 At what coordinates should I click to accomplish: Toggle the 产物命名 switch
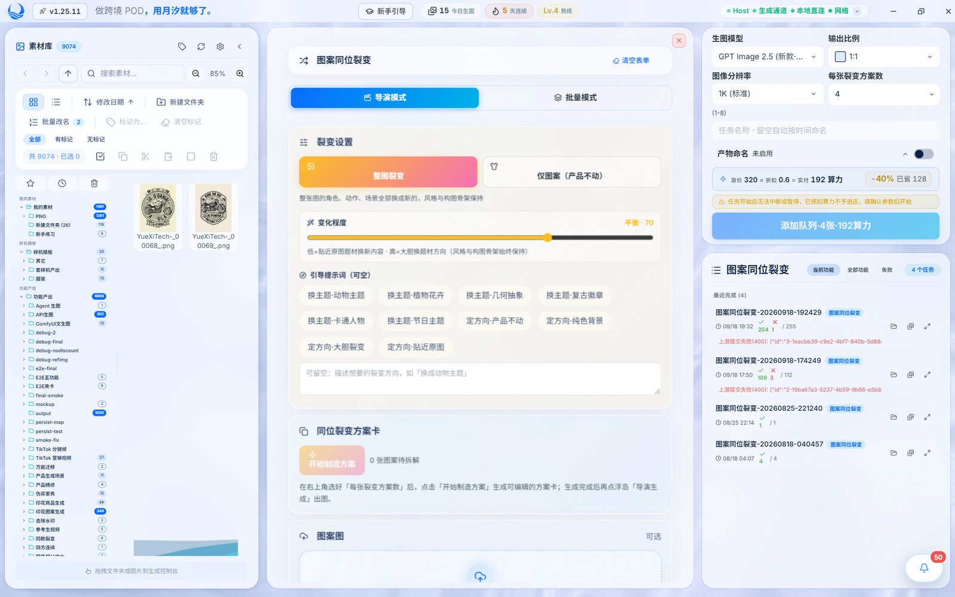(923, 154)
